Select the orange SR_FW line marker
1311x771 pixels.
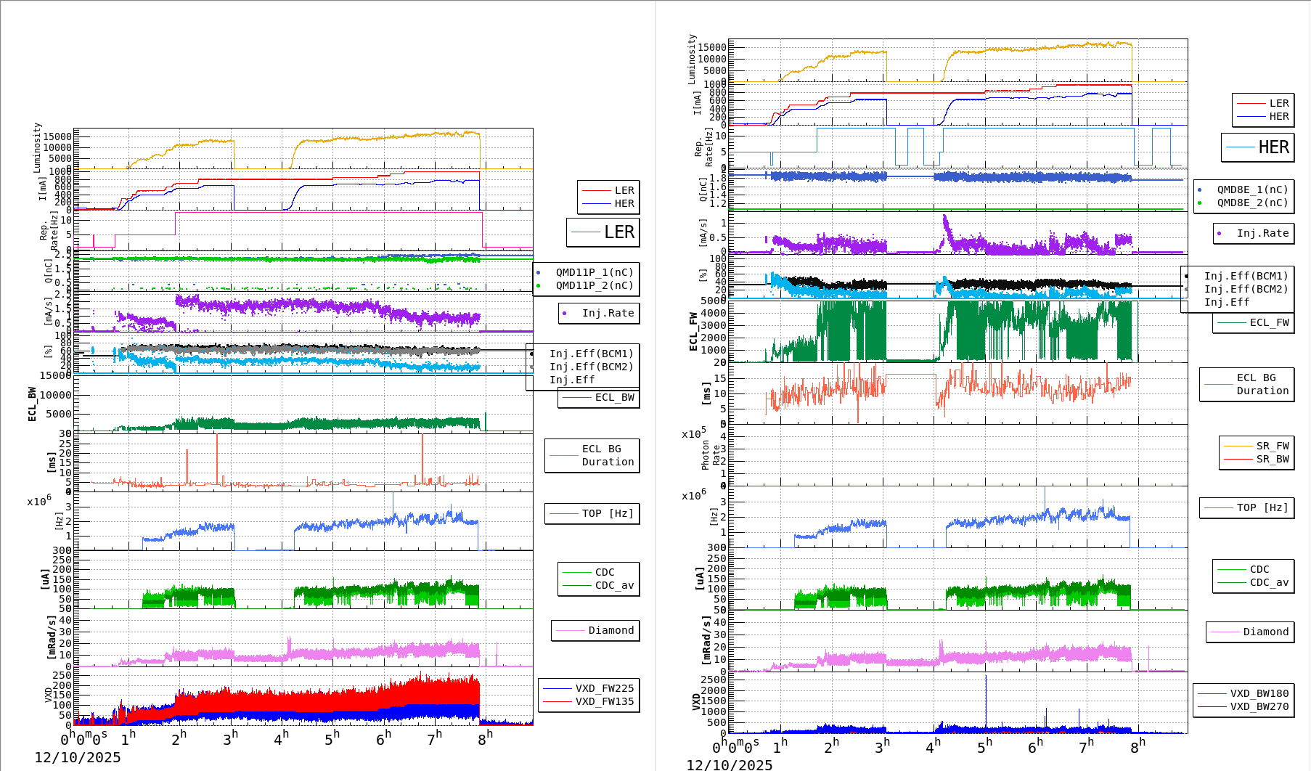tap(1238, 446)
